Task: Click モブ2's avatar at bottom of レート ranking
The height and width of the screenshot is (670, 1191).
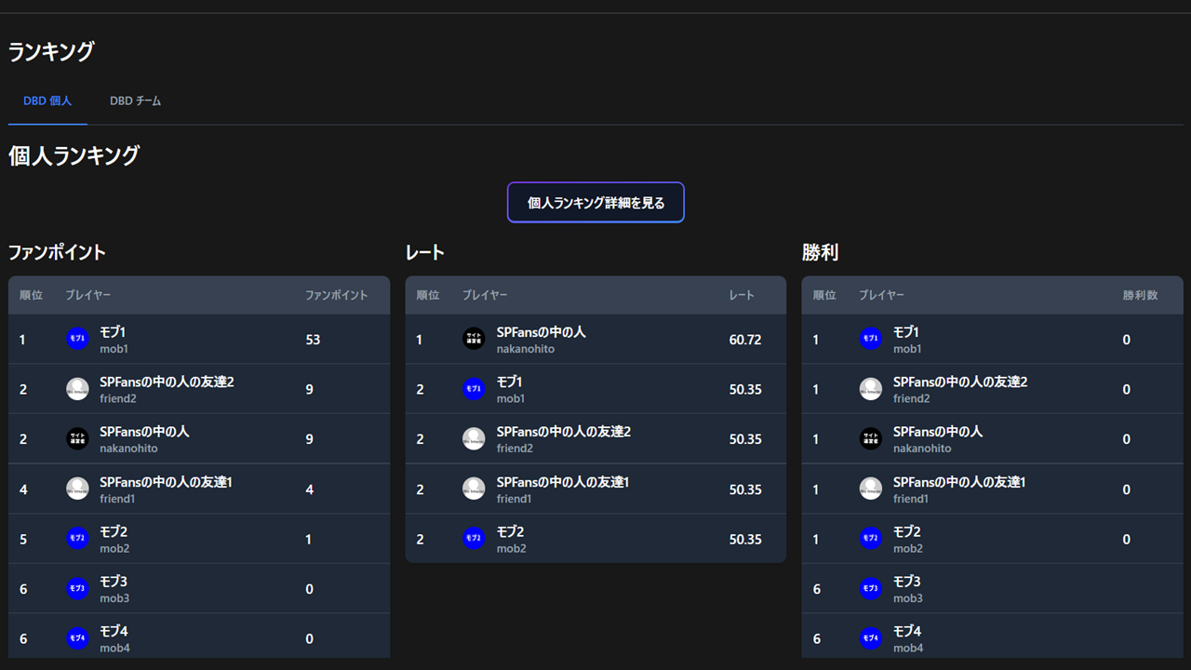Action: (x=474, y=538)
